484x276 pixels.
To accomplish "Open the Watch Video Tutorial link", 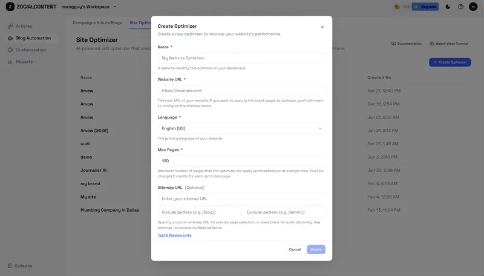I will point(448,44).
